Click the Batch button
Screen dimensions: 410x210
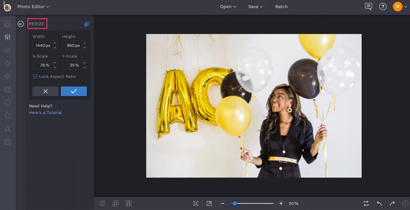tap(281, 7)
